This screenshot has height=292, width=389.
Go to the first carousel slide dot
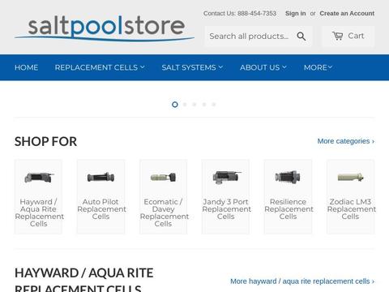pyautogui.click(x=175, y=105)
